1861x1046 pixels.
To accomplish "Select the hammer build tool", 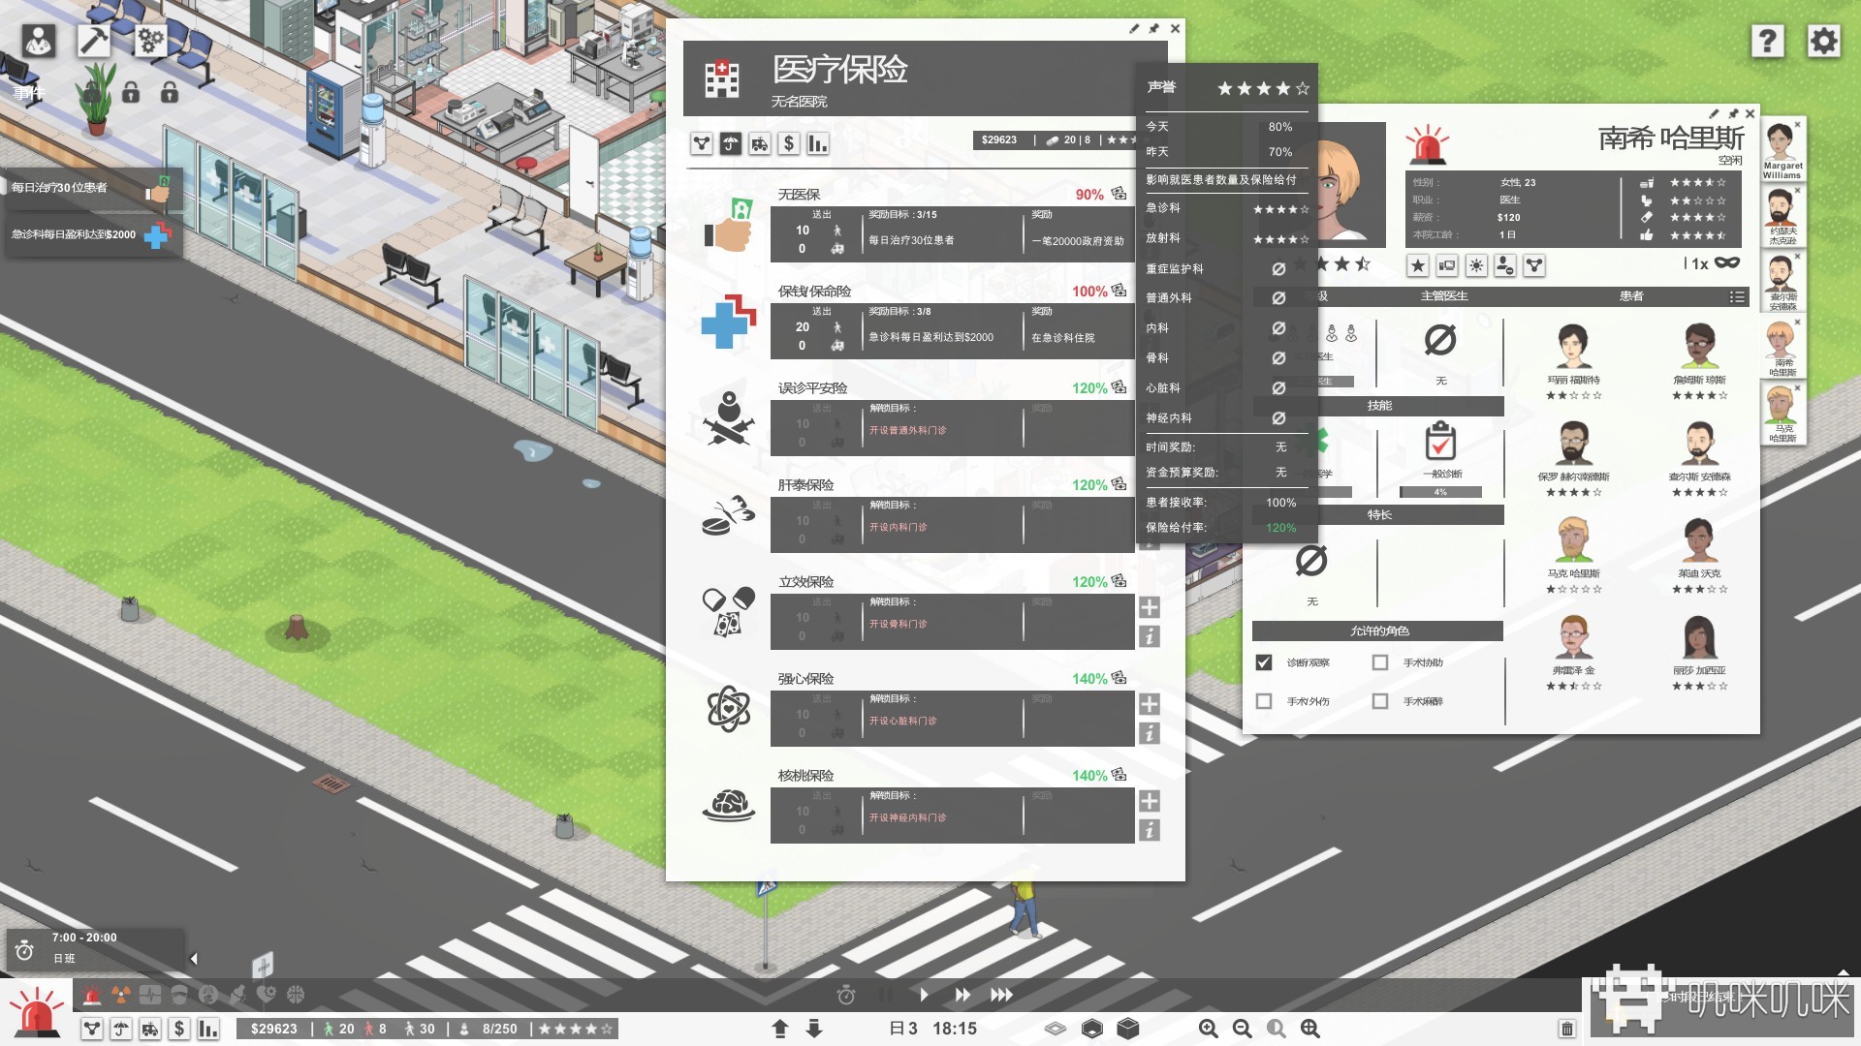I will (x=94, y=41).
